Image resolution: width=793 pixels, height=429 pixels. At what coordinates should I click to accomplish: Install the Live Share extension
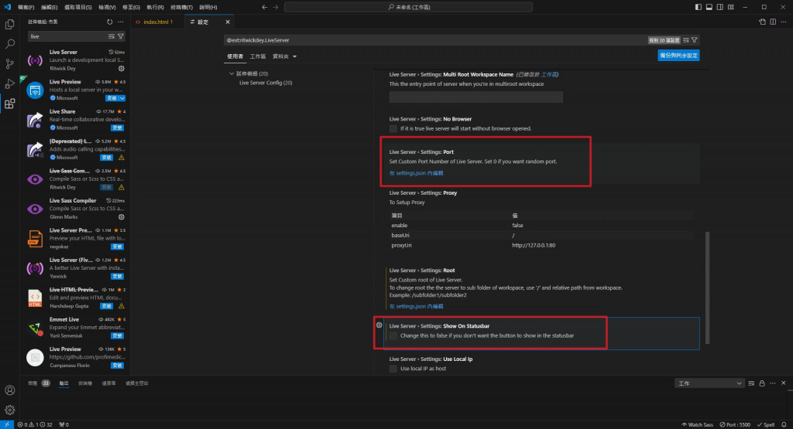coord(118,128)
